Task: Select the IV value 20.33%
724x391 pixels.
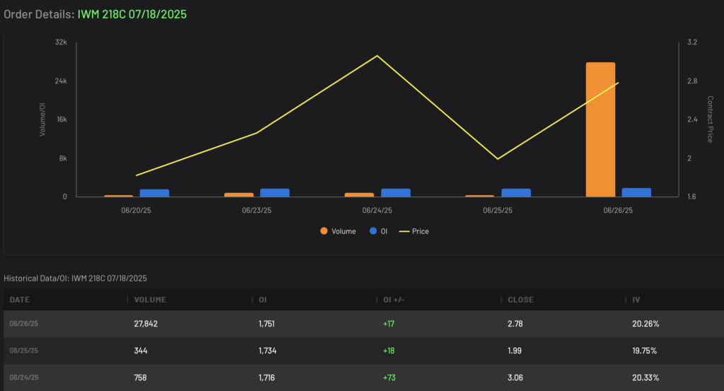Action: 646,377
